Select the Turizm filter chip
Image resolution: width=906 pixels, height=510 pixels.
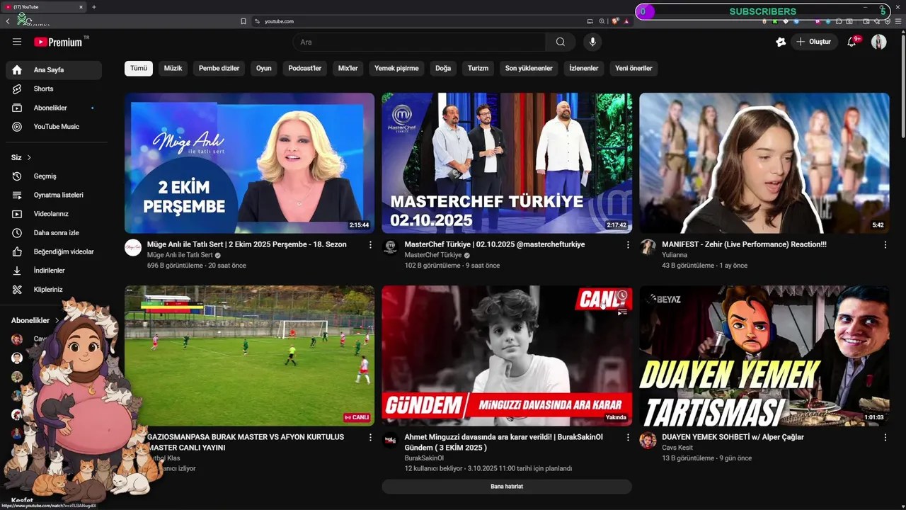coord(478,68)
